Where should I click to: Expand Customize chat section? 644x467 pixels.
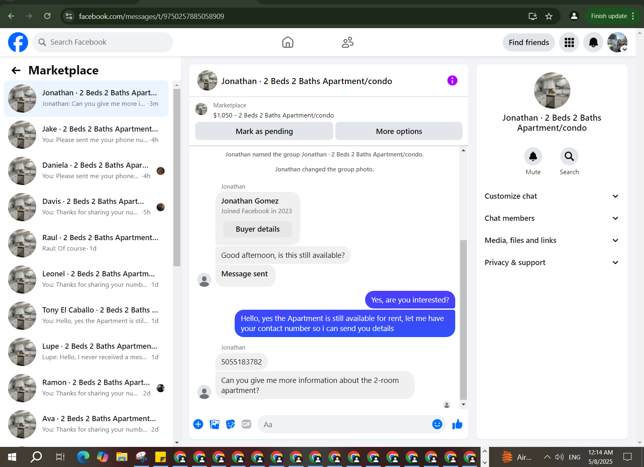[552, 196]
